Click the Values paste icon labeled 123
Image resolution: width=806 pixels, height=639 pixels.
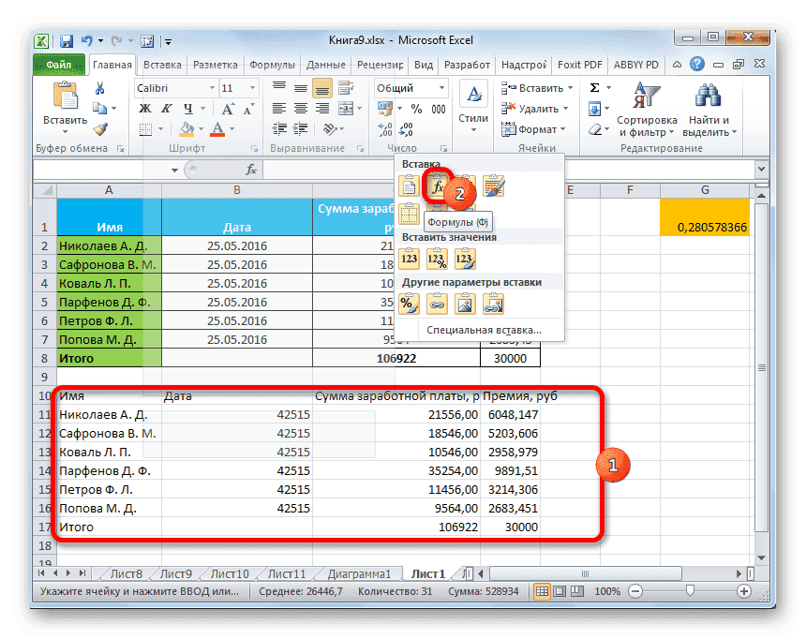click(410, 257)
